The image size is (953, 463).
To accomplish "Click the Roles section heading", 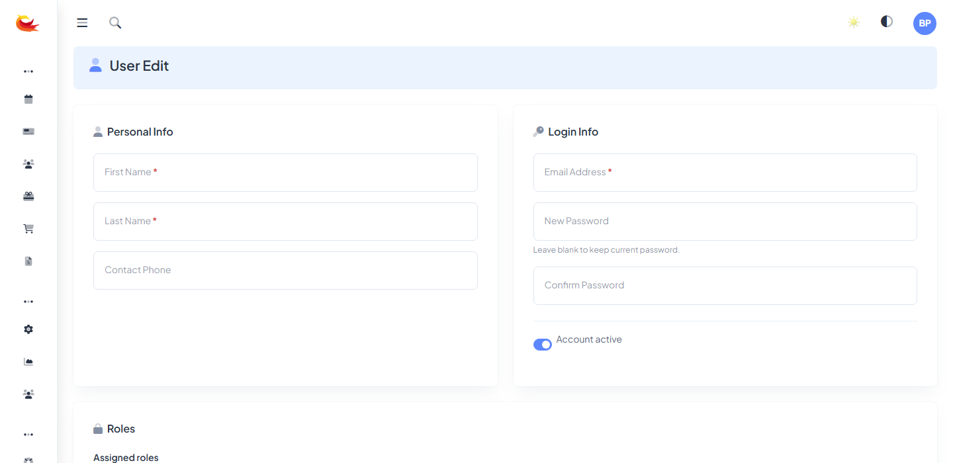I will [121, 429].
